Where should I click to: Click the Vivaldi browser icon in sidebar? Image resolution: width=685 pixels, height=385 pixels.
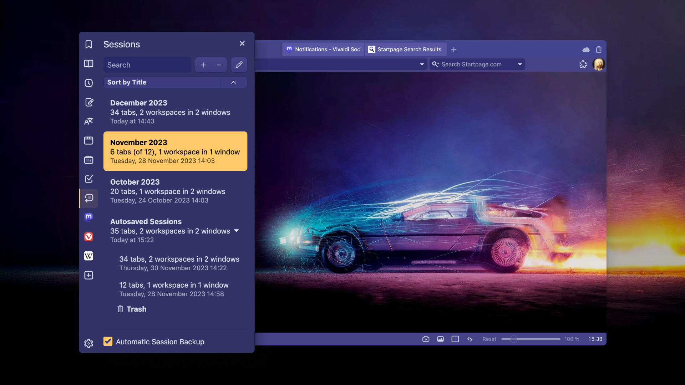88,236
